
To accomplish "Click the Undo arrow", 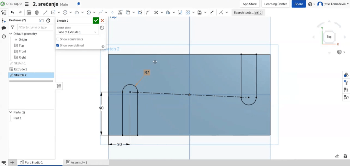I will click(12, 12).
